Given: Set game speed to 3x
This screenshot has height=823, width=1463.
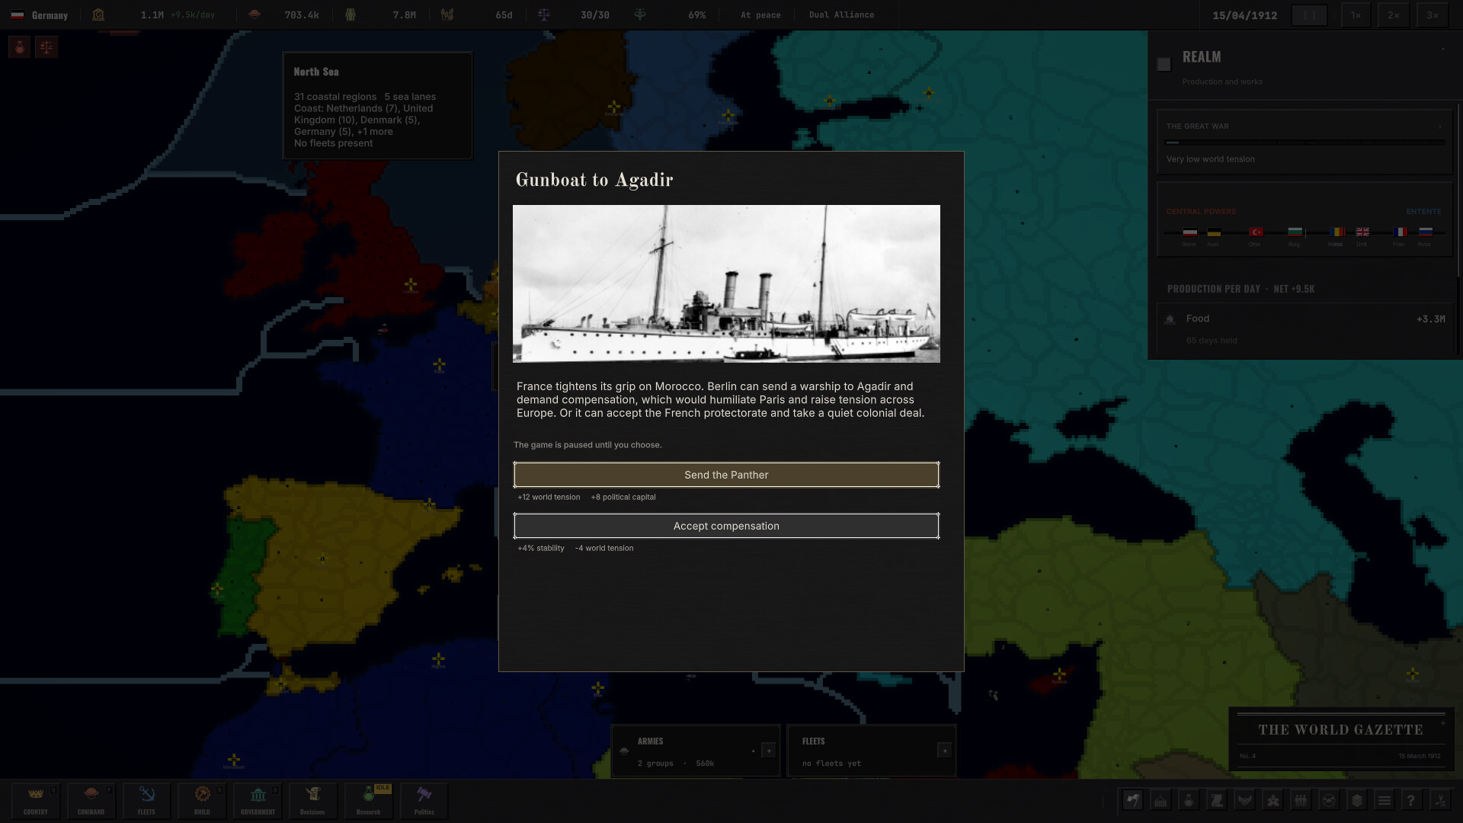Looking at the screenshot, I should click(1433, 15).
